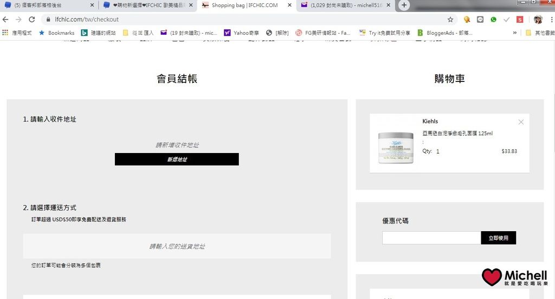Expand the hidden bookmarks chevron
555x299 pixels.
tap(515, 33)
